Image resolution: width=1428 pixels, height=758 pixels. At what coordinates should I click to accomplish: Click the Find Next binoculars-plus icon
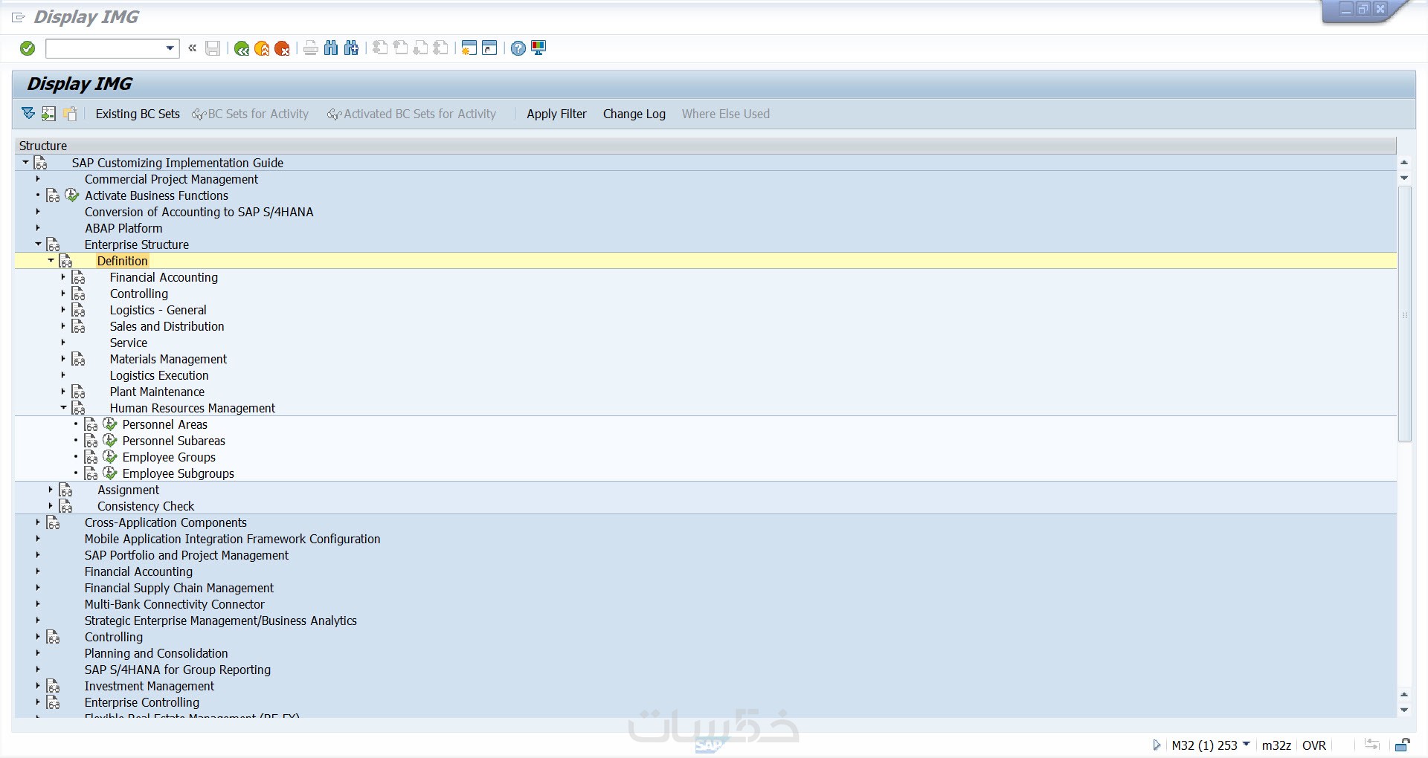(351, 48)
